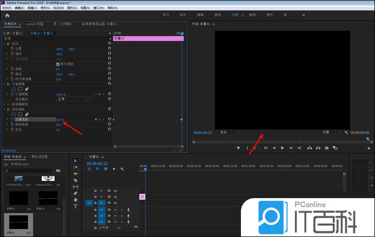This screenshot has height=237, width=375.
Task: Click Add Marker icon in Program monitor
Action: click(238, 148)
